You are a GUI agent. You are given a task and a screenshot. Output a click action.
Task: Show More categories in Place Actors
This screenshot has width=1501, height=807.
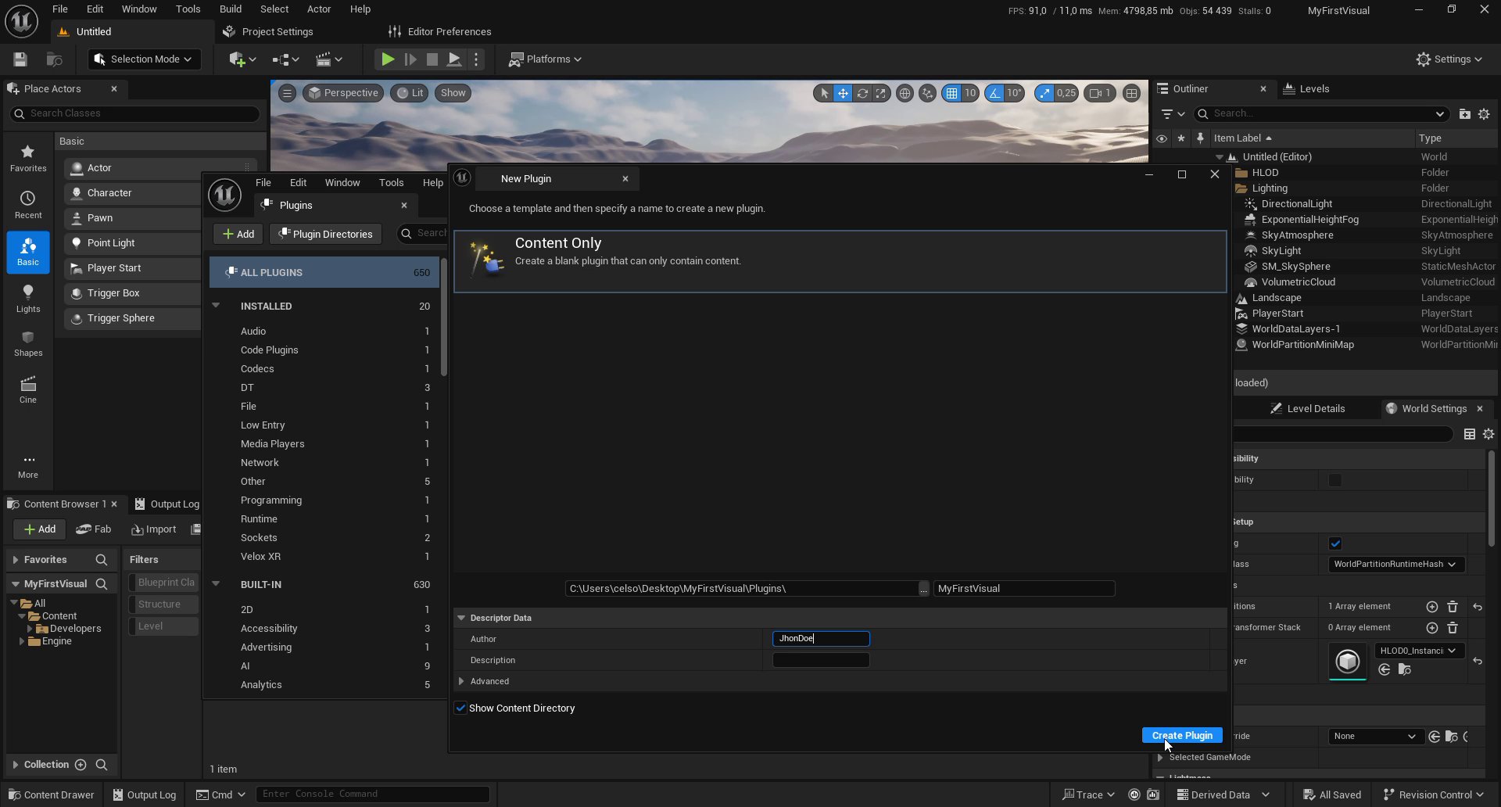(28, 466)
